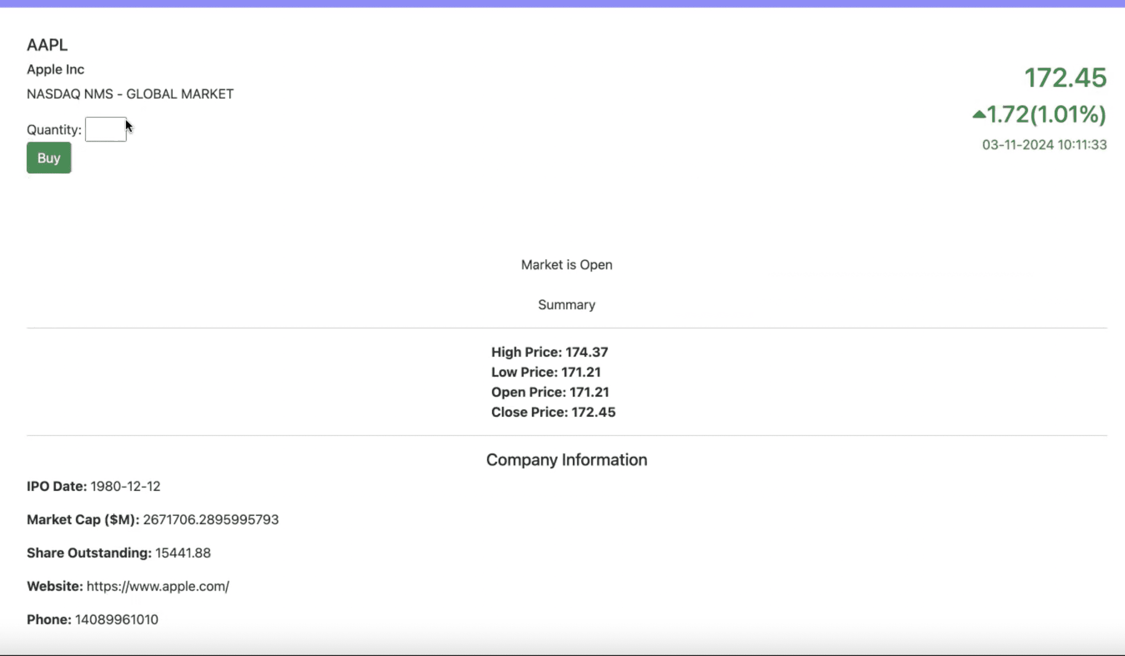
Task: Click the Quantity: label
Action: [x=54, y=130]
